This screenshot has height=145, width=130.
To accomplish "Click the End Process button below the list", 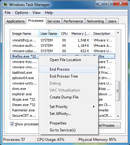I will [x=109, y=125].
